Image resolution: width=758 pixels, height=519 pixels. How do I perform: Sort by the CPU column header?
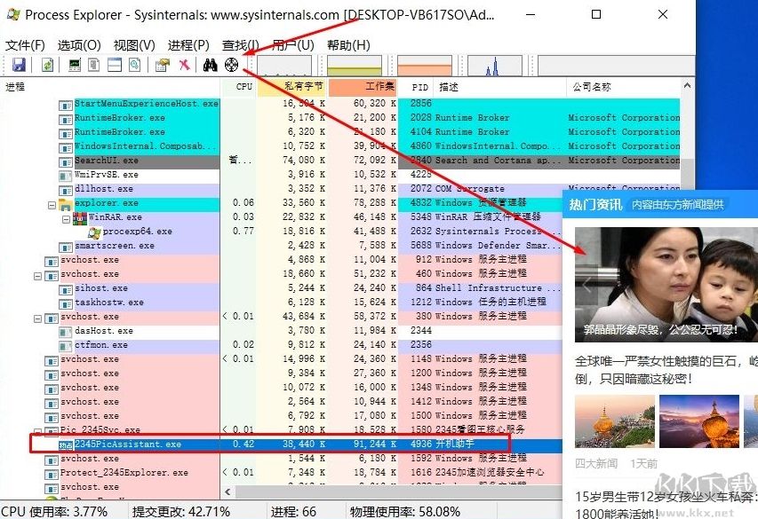coord(239,87)
